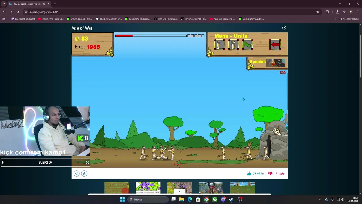Show hidden system tray icons
The image size is (362, 204).
click(320, 199)
